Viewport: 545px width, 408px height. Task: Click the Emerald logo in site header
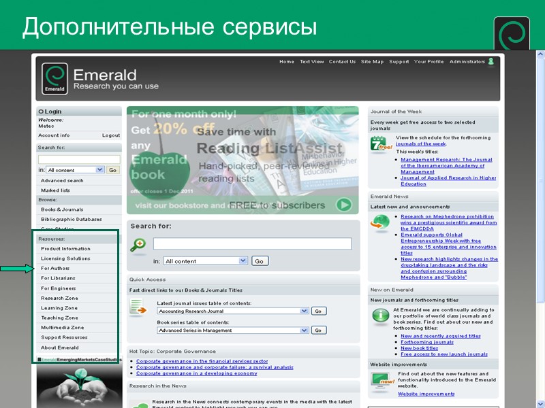pos(54,79)
